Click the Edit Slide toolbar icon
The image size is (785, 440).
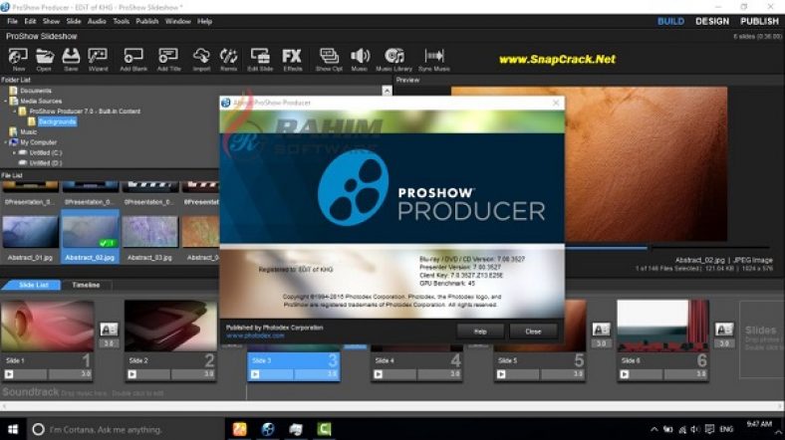(260, 58)
